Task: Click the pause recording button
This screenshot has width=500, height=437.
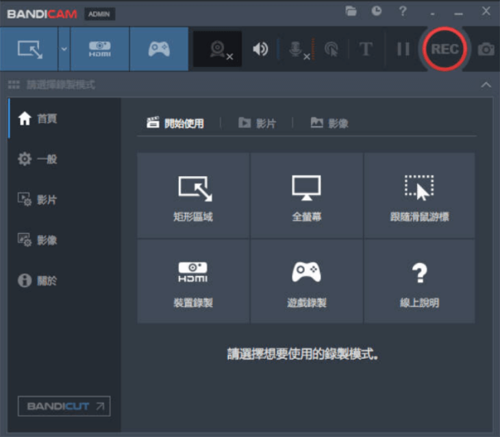Action: [403, 49]
